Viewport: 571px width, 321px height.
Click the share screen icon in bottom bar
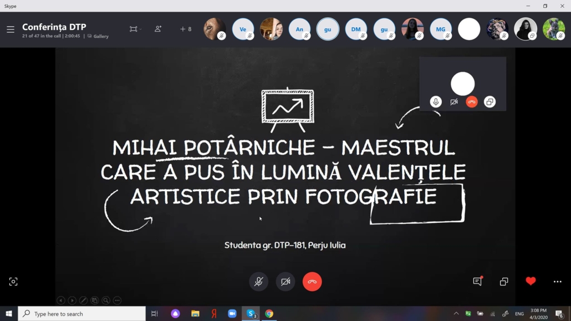(504, 282)
